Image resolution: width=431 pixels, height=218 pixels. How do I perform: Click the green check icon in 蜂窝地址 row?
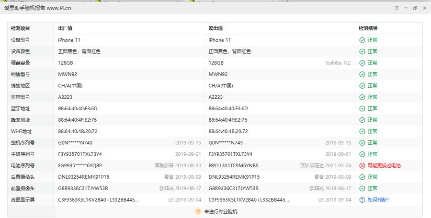point(362,120)
